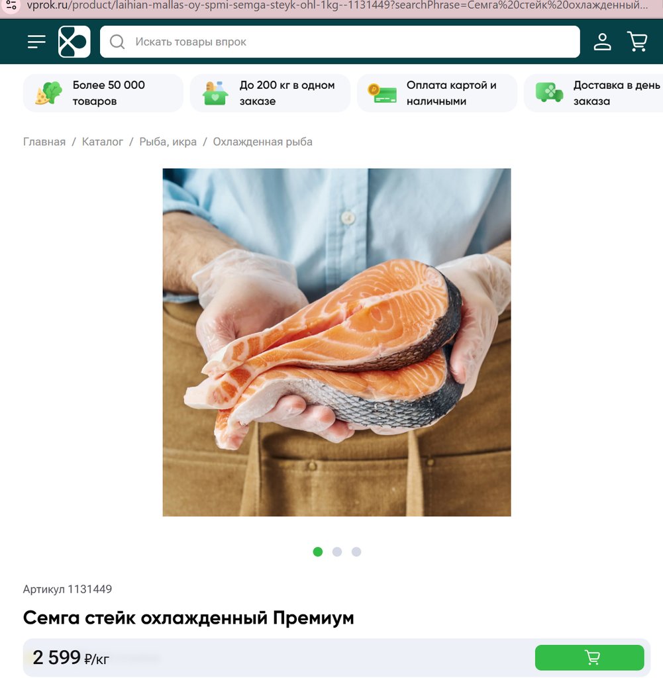
Task: Click the Искать товары впрок search field
Action: click(340, 42)
